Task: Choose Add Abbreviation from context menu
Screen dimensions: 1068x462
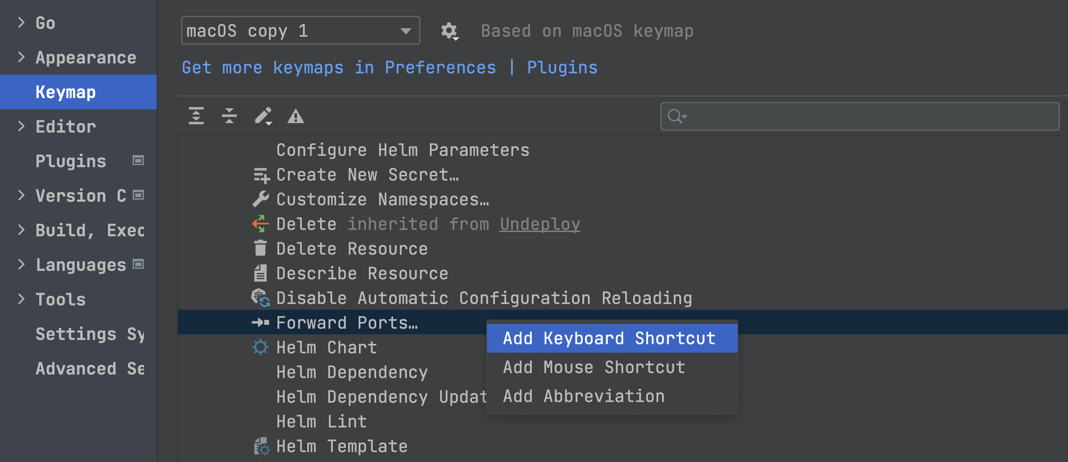Action: coord(584,396)
